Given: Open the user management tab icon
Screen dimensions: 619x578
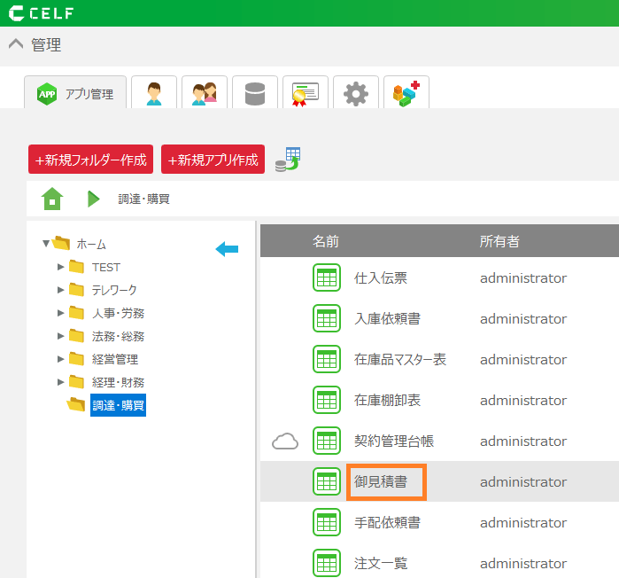Looking at the screenshot, I should coord(154,93).
